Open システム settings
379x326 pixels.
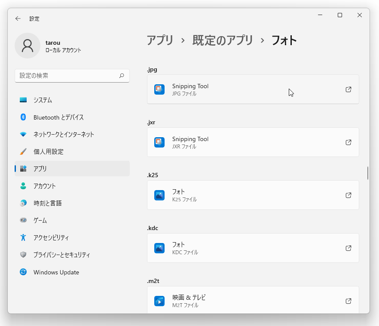pos(72,100)
